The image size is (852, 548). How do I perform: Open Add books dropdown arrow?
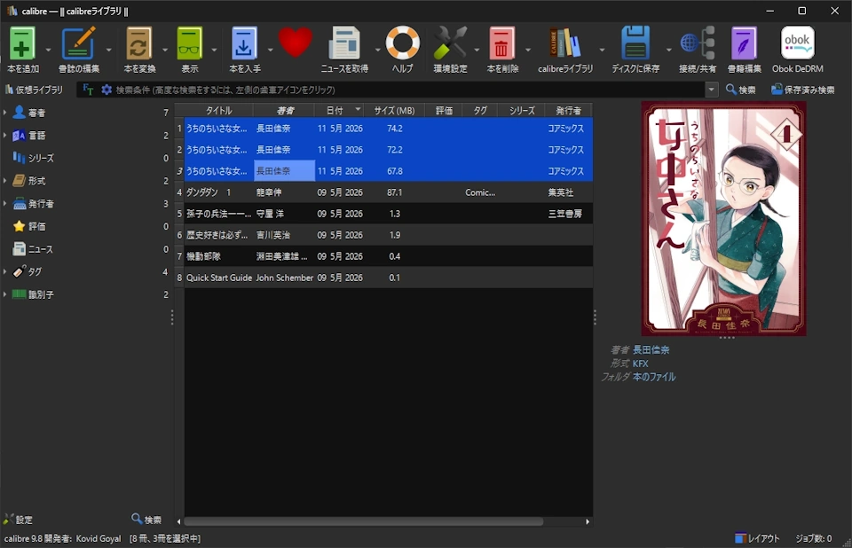point(48,50)
